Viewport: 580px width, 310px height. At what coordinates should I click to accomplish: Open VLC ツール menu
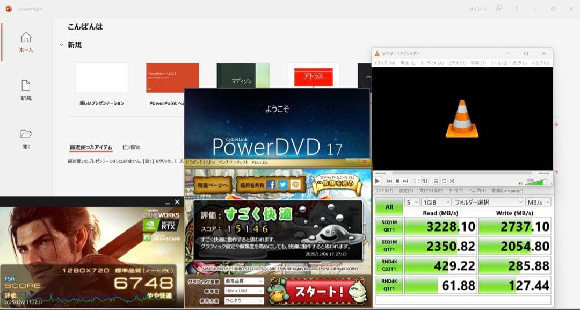pos(499,63)
